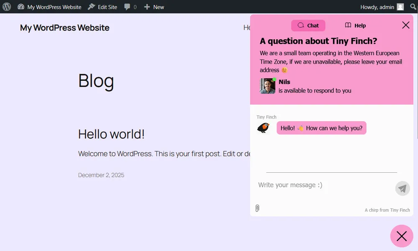Image resolution: width=418 pixels, height=251 pixels.
Task: Open the Hello world! post title
Action: pos(111,134)
